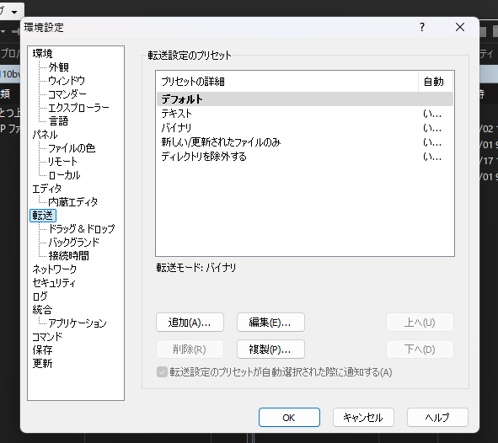
Task: Select the バックグランド tree item
Action: pyautogui.click(x=73, y=243)
